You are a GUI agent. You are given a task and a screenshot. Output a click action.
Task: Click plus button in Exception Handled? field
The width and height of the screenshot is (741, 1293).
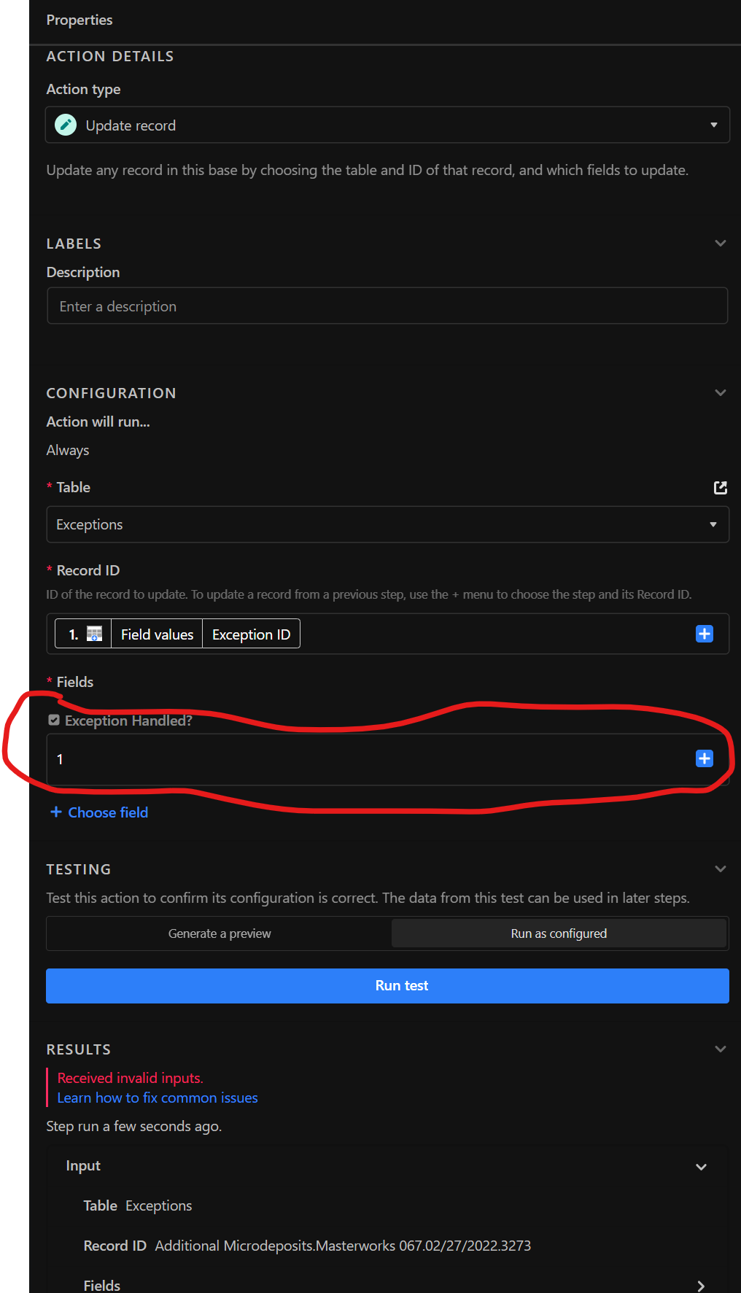(704, 758)
